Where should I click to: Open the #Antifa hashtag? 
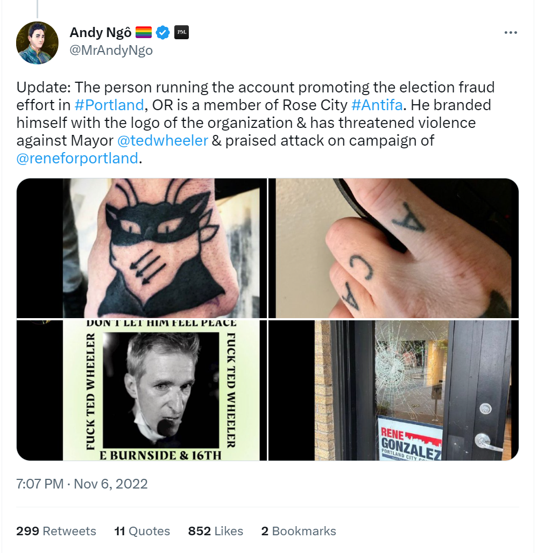coord(377,105)
